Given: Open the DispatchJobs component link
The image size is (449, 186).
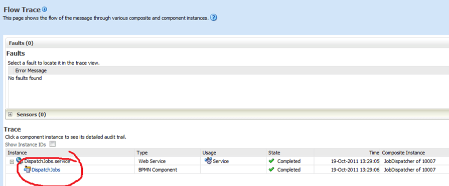Looking at the screenshot, I should [46, 169].
